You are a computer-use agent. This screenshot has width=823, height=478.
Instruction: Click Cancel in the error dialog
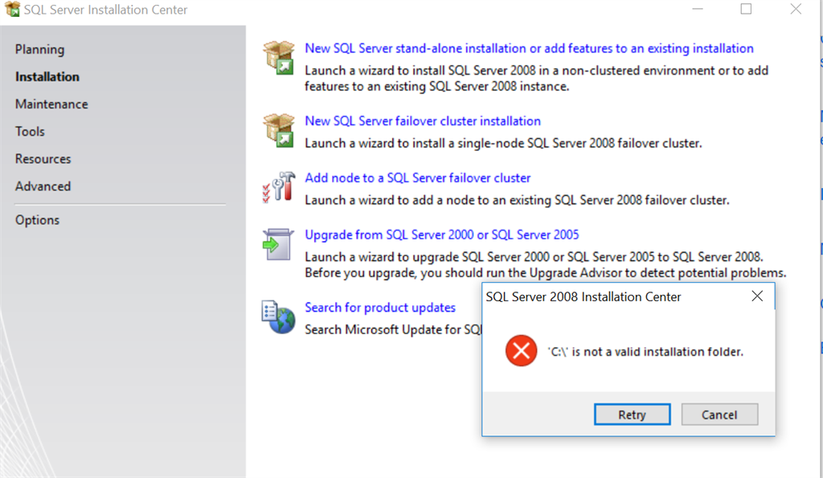(719, 415)
